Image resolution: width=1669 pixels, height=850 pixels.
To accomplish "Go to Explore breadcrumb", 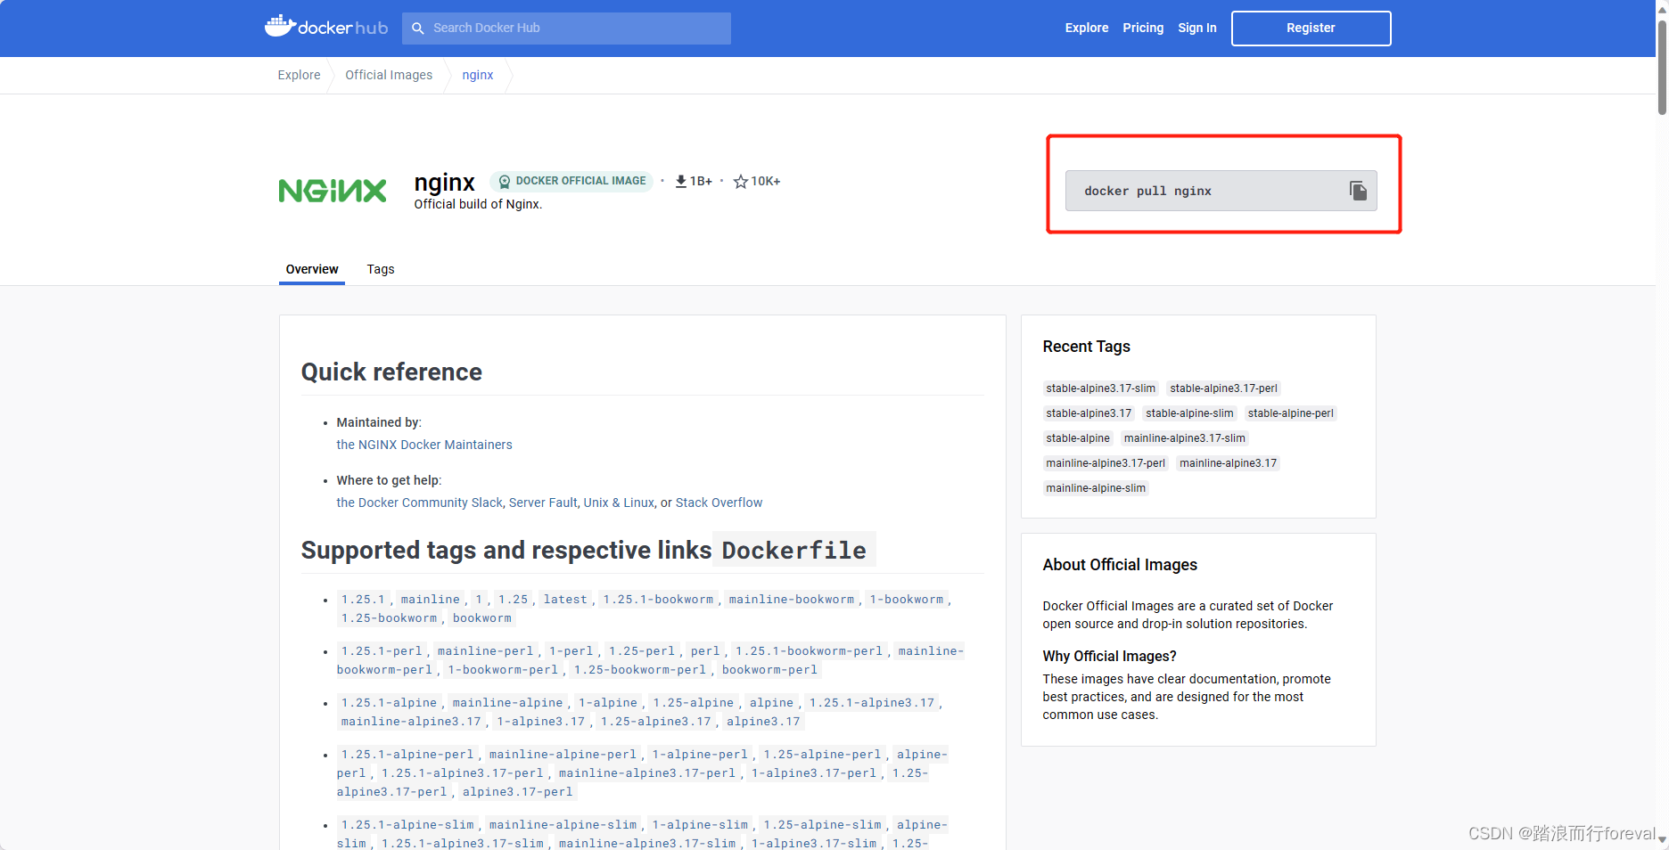I will click(x=299, y=75).
